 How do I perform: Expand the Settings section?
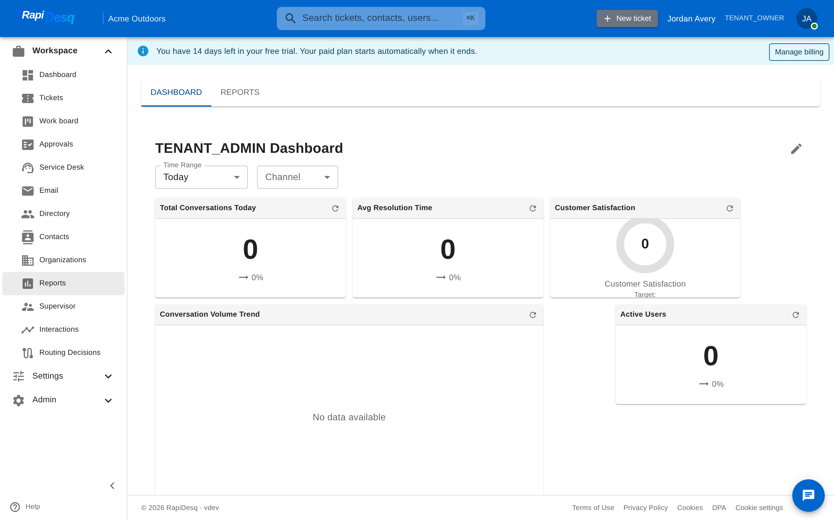click(x=63, y=376)
